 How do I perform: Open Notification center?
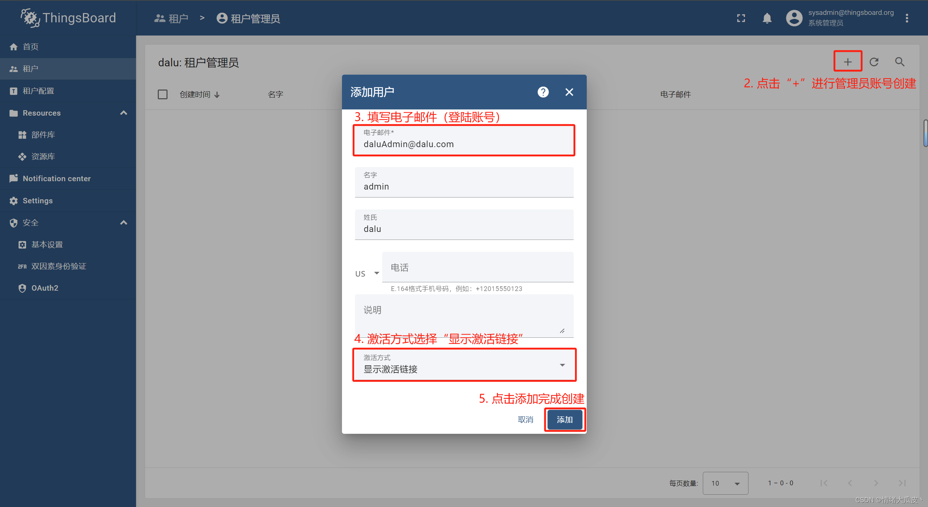click(68, 179)
